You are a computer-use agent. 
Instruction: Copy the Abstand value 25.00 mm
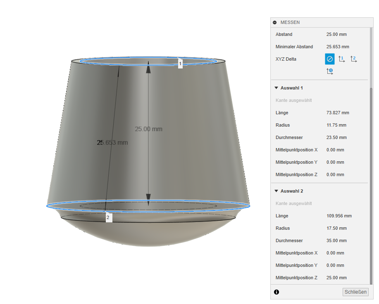(336, 34)
